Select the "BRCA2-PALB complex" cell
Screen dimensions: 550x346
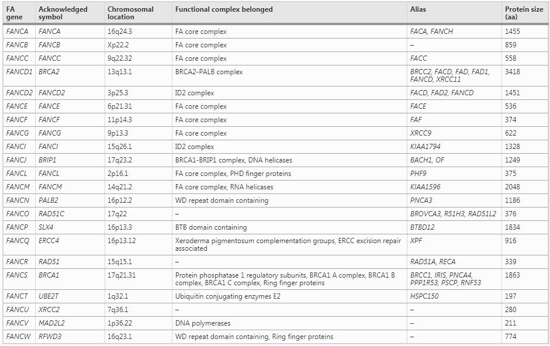point(209,72)
